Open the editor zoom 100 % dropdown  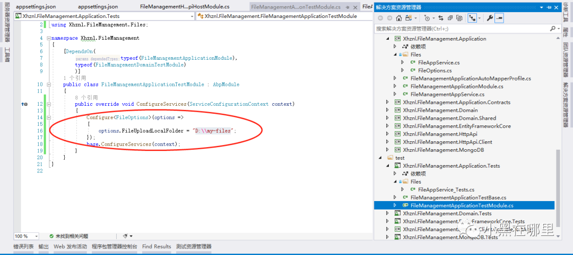pyautogui.click(x=35, y=236)
